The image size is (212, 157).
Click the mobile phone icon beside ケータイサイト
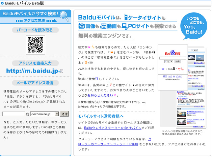[127, 17]
